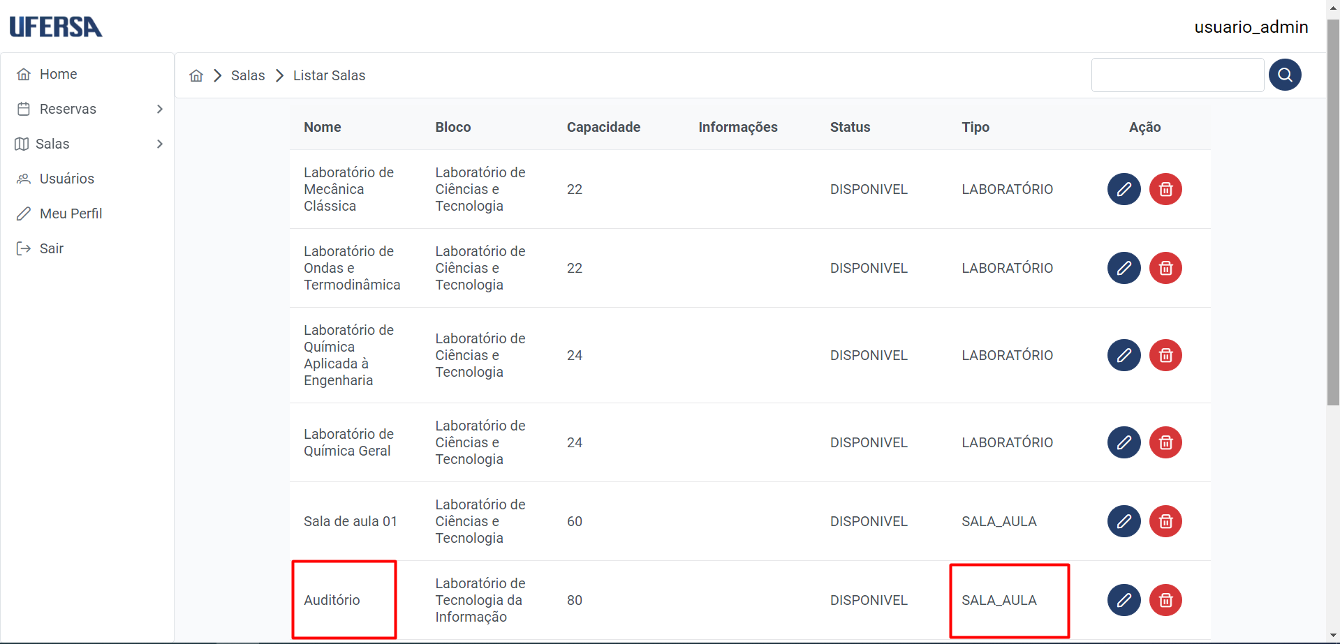The width and height of the screenshot is (1340, 644).
Task: Click the Salas map icon in sidebar
Action: [22, 144]
